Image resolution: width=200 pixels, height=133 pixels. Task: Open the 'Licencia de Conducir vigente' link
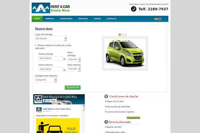click(121, 112)
